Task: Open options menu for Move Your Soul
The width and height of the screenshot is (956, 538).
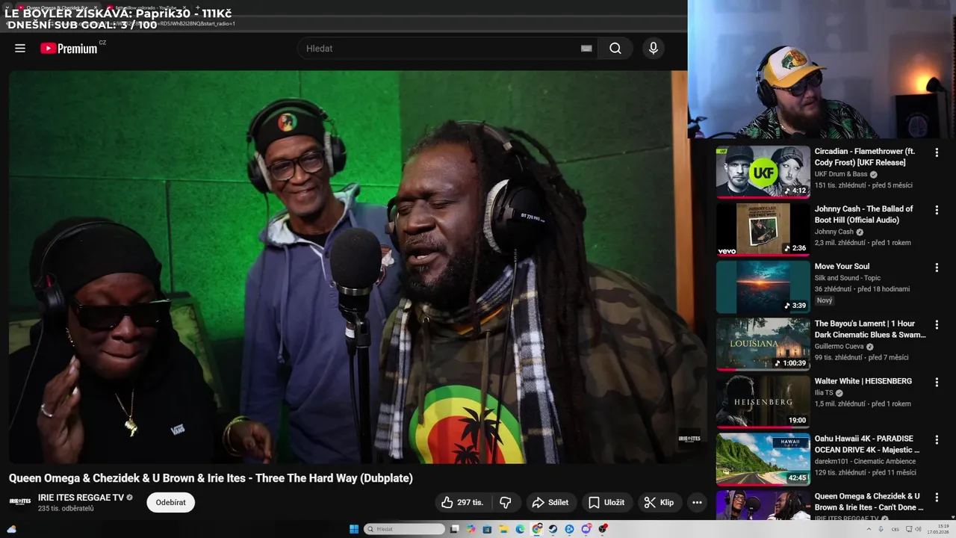Action: tap(937, 268)
